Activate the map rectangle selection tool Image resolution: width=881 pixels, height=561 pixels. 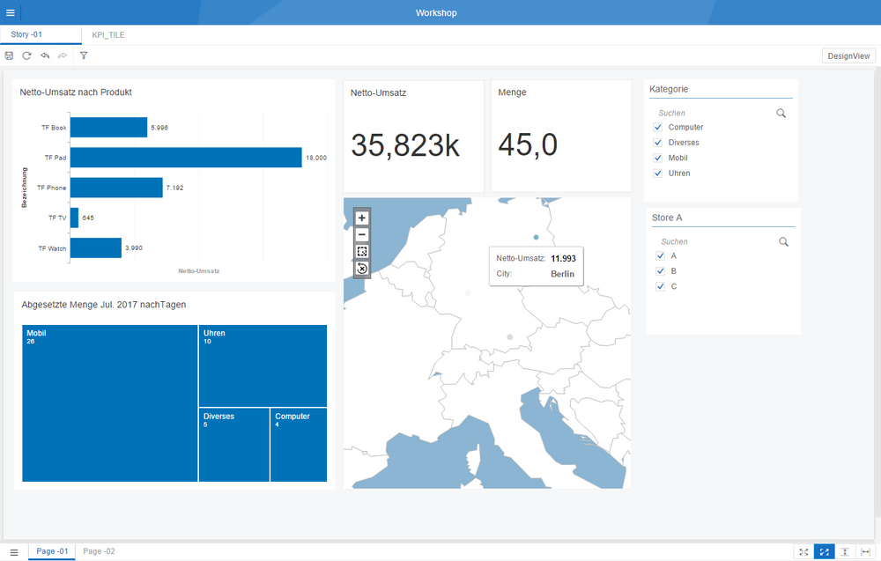[x=362, y=252]
